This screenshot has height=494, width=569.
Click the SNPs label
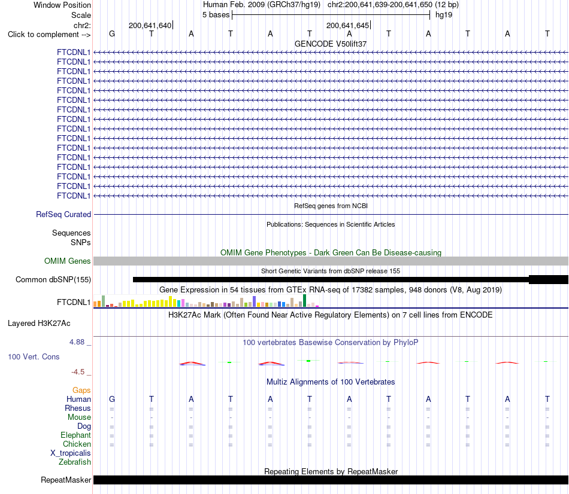point(81,242)
